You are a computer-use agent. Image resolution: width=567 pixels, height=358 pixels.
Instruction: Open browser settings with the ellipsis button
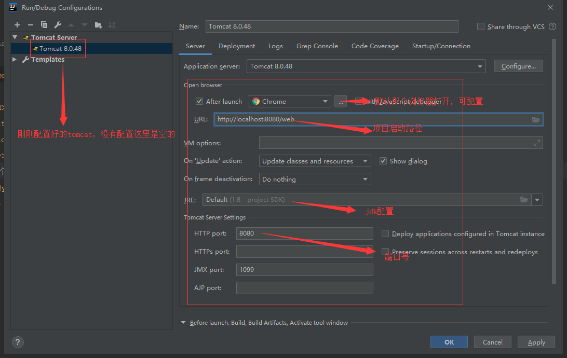click(341, 102)
